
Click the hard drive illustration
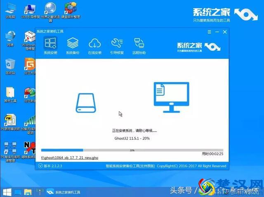click(x=86, y=103)
